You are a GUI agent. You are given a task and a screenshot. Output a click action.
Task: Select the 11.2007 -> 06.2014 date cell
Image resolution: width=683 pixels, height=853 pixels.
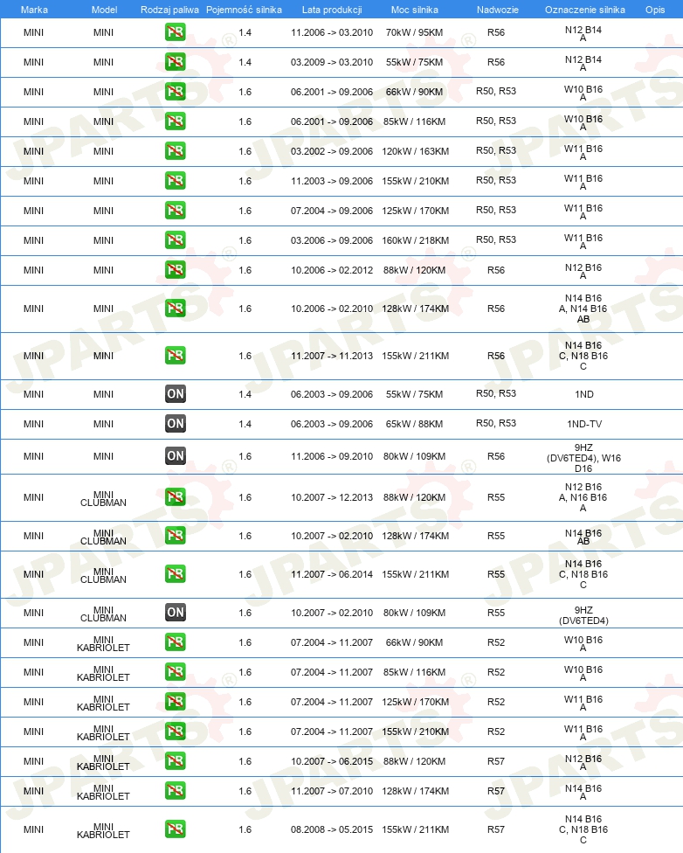[x=332, y=574]
